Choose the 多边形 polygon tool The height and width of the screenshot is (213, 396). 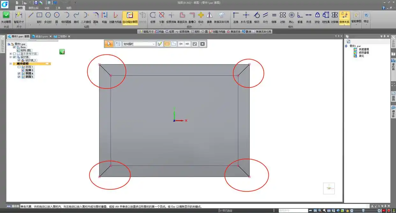48,18
